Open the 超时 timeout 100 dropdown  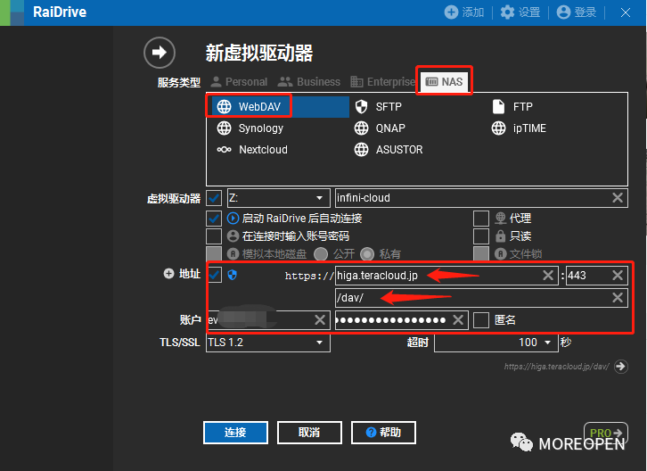click(x=496, y=343)
